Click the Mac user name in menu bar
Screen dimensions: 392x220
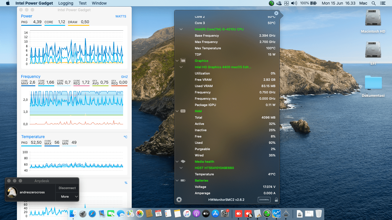[x=363, y=3]
